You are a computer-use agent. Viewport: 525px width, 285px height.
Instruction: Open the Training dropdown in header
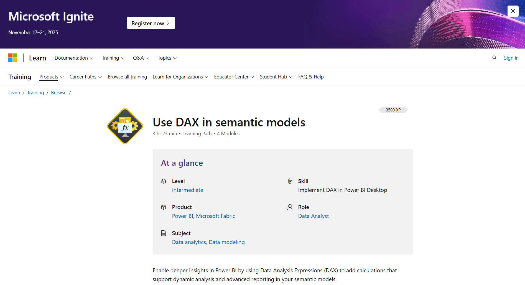click(x=113, y=58)
